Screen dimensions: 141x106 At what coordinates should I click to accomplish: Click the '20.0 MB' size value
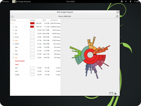click(46, 44)
